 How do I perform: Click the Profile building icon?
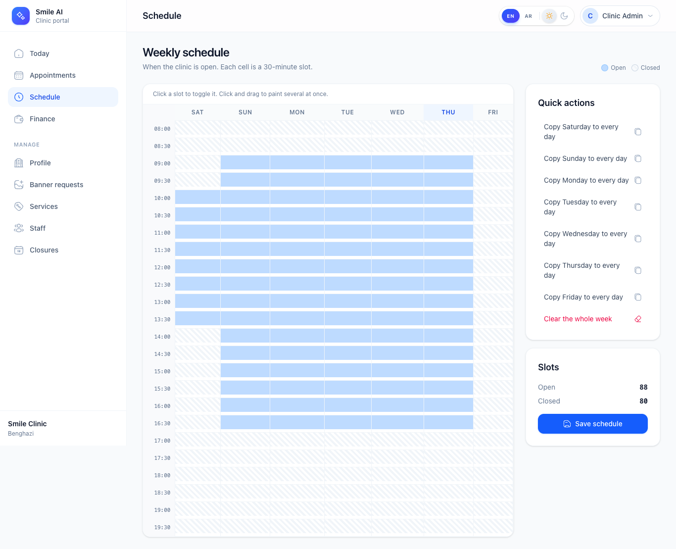coord(19,163)
